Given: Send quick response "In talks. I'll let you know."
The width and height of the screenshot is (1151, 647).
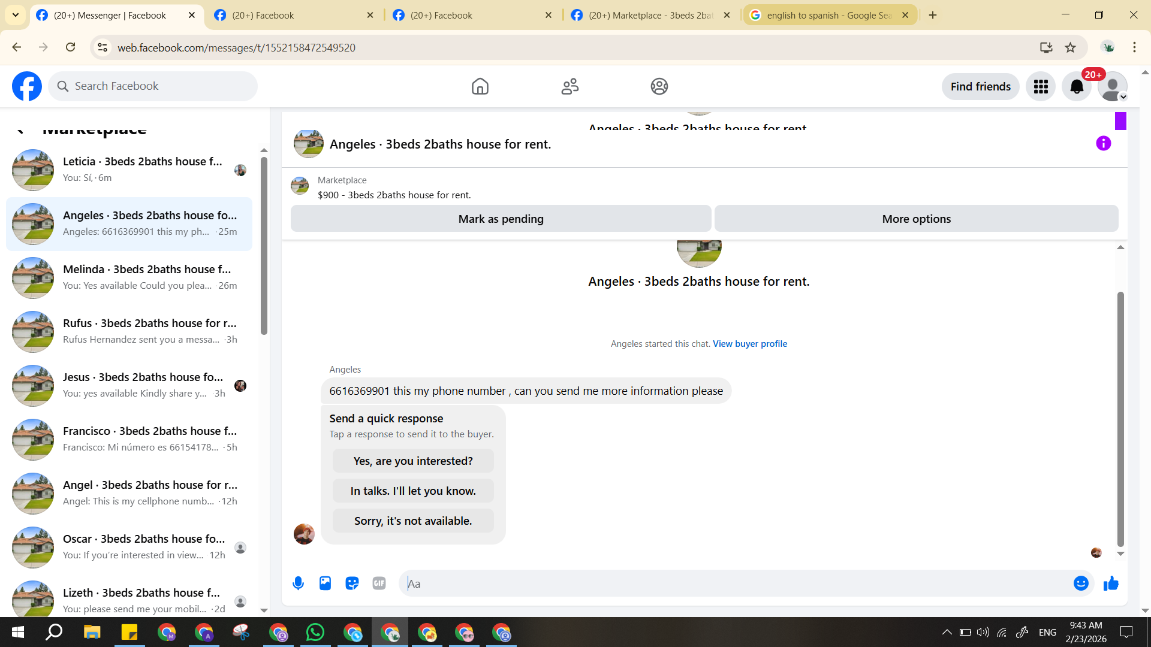Looking at the screenshot, I should click(x=413, y=491).
